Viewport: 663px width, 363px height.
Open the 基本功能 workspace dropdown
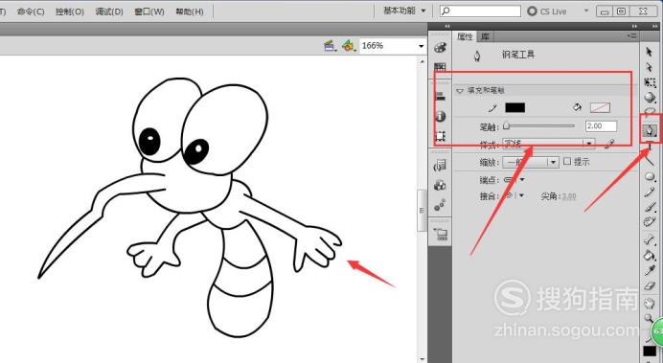click(x=404, y=11)
